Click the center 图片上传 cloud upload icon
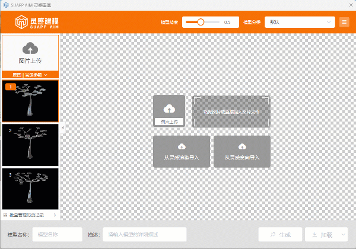Image resolution: width=356 pixels, height=249 pixels. 169,108
